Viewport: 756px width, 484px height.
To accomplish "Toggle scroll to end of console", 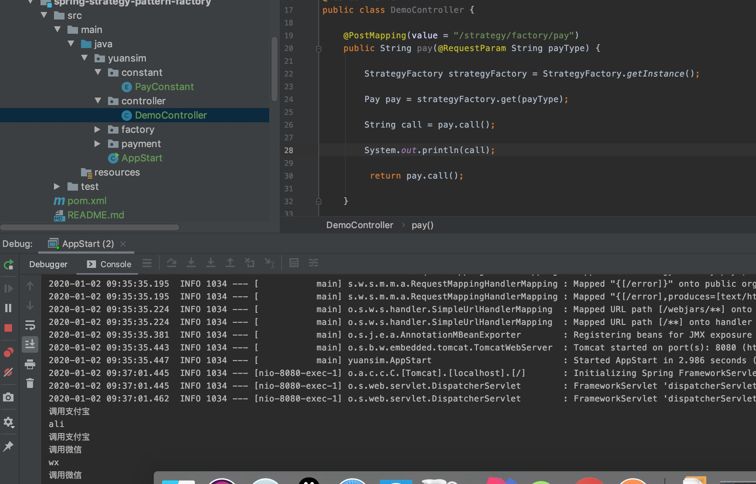I will tap(30, 344).
